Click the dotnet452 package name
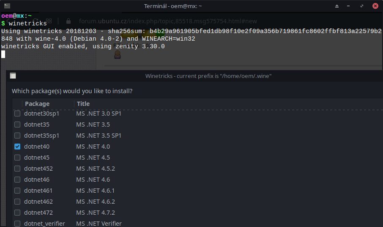383x227 pixels. (38, 169)
